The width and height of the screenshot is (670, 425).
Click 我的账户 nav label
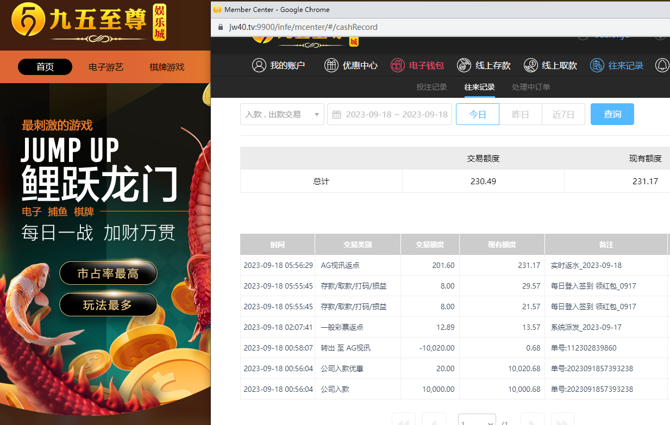(287, 65)
